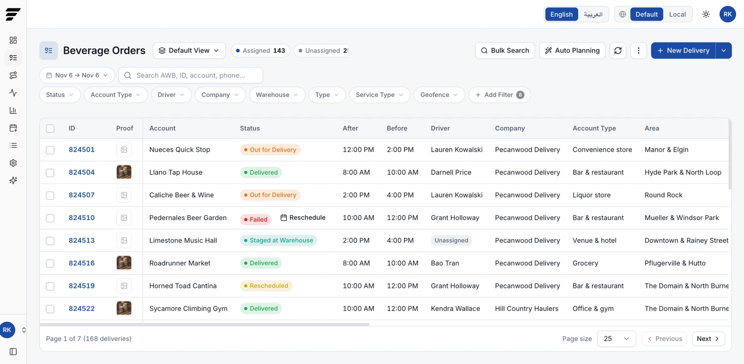This screenshot has height=364, width=744.
Task: Open the calendar schedule icon in sidebar
Action: 13,128
